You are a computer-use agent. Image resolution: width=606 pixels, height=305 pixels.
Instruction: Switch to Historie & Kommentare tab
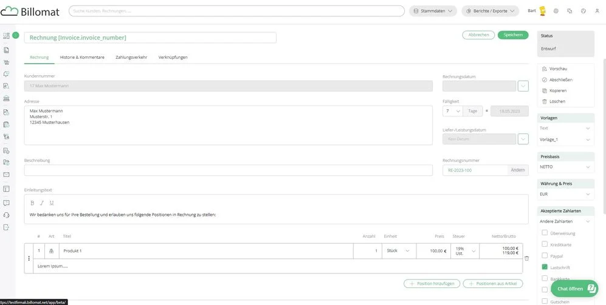coord(82,57)
